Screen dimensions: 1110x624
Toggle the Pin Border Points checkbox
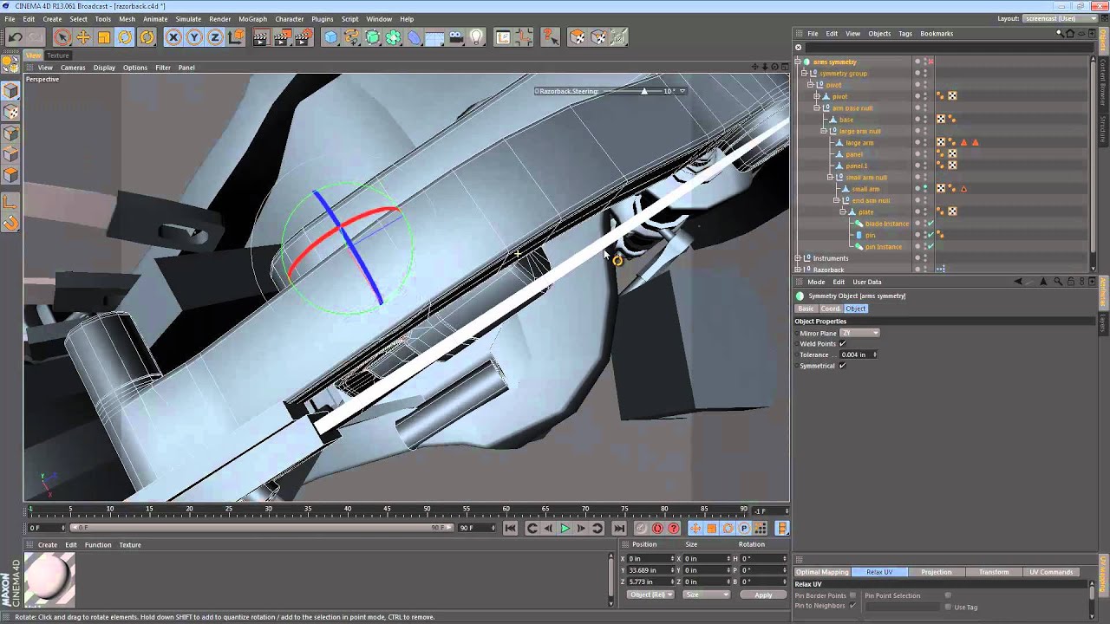pyautogui.click(x=852, y=595)
